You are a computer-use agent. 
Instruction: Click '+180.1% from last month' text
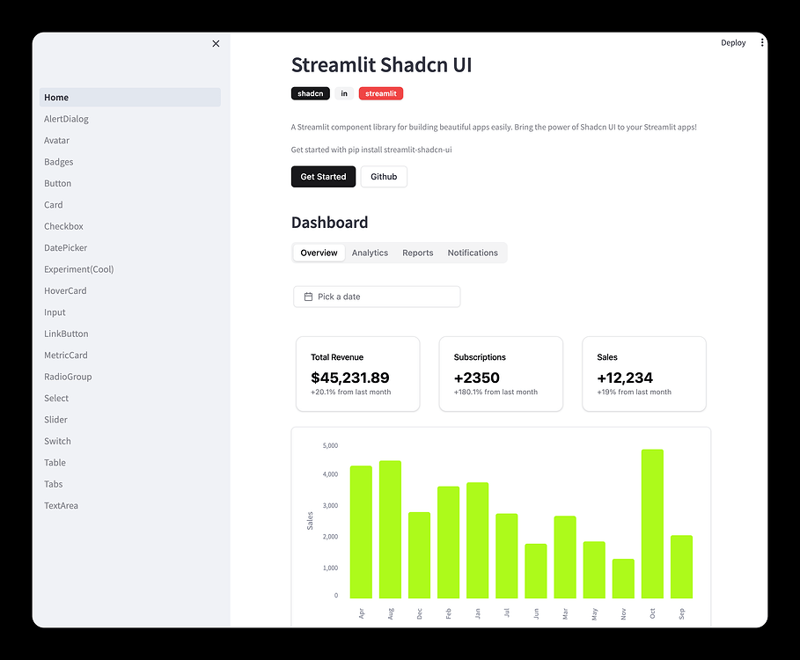495,392
